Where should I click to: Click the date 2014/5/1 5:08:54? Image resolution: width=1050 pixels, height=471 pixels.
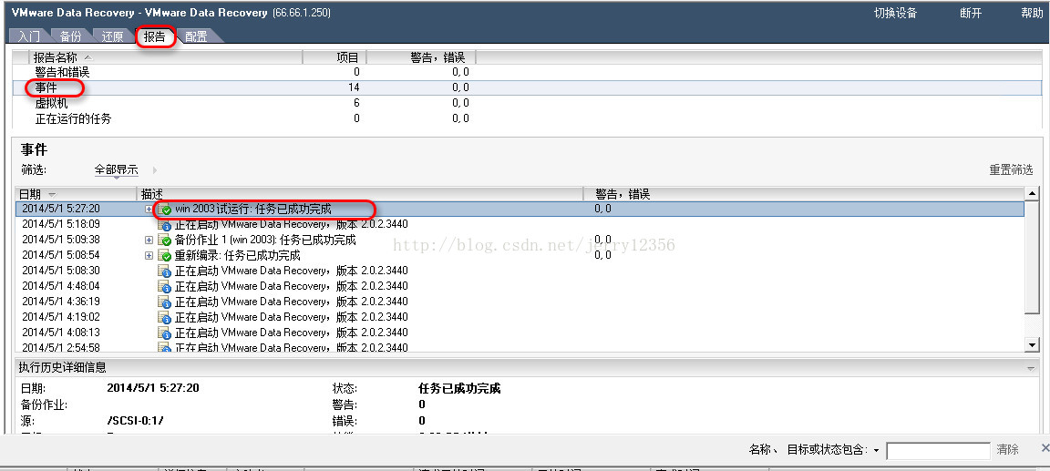coord(61,255)
